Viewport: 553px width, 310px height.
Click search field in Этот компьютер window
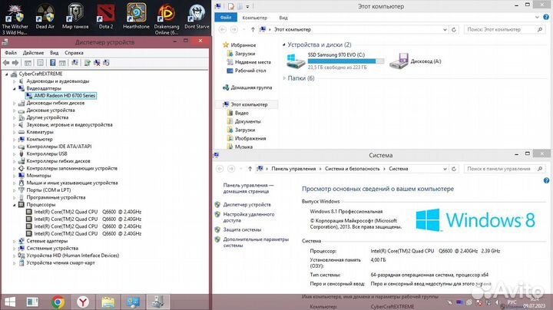505,30
